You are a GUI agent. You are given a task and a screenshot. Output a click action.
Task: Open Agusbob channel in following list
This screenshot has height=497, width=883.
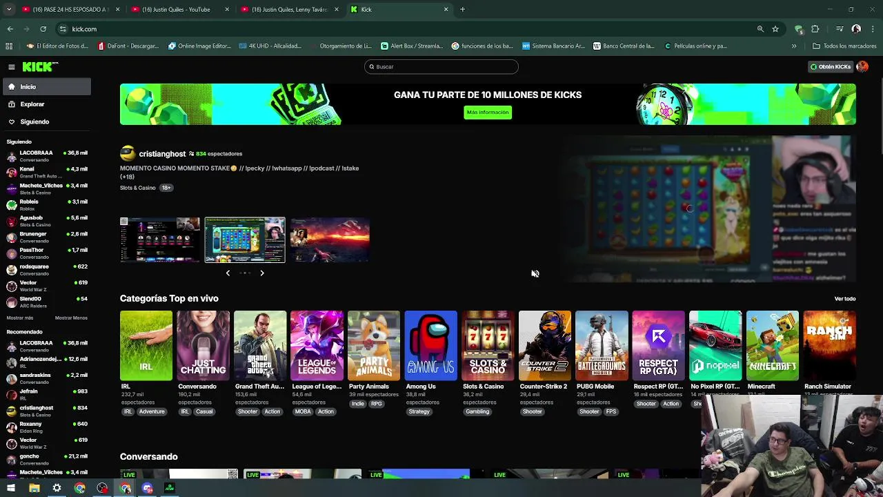46,221
